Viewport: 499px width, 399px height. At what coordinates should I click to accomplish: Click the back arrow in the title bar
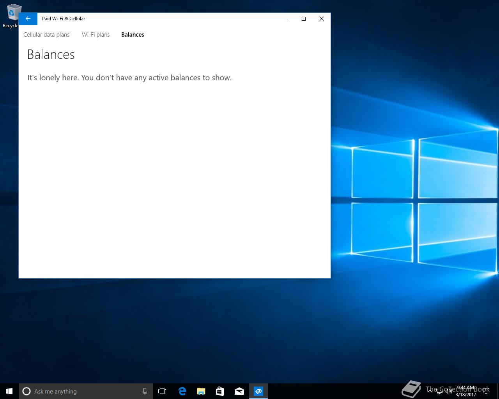click(28, 19)
